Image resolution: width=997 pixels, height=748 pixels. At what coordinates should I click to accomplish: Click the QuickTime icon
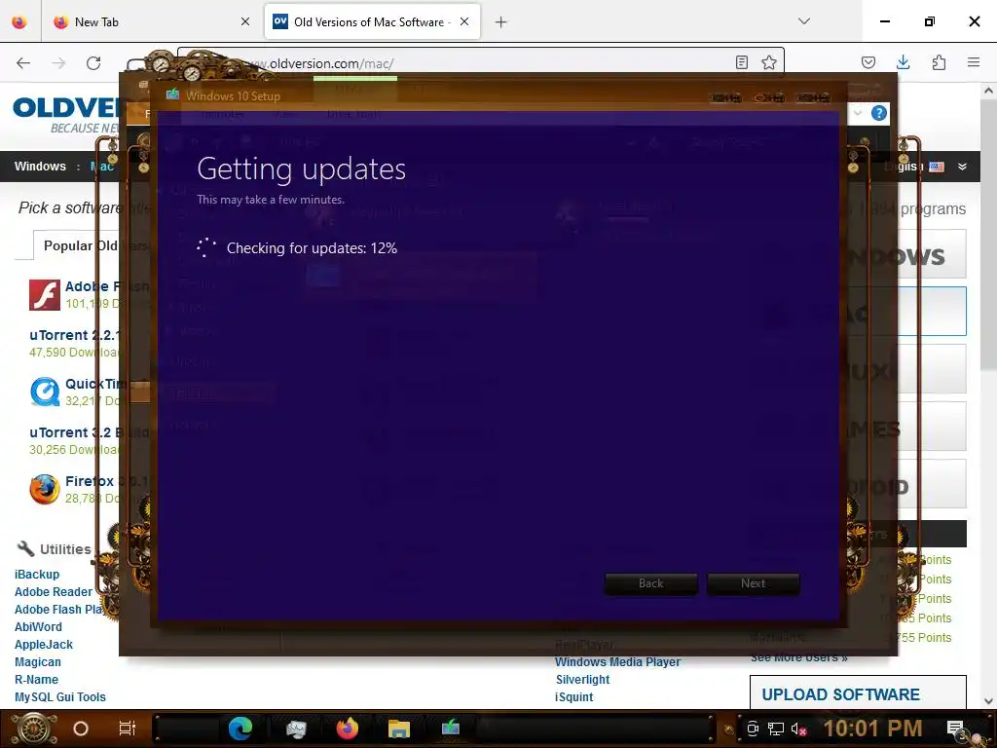click(x=45, y=392)
